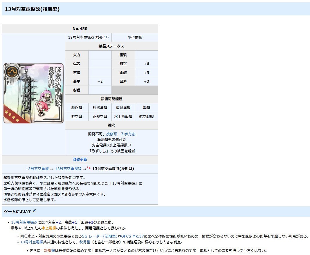Select the 装備可能艦種 header
Viewport: 310px width, 255px height.
111,99
